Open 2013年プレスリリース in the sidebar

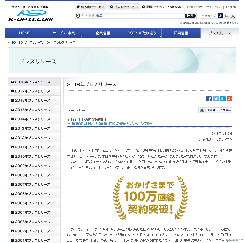pos(34,128)
